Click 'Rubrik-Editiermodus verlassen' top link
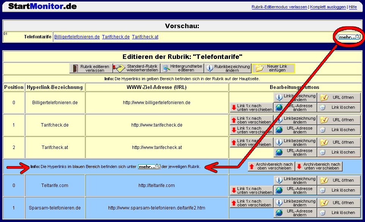 pos(279,7)
